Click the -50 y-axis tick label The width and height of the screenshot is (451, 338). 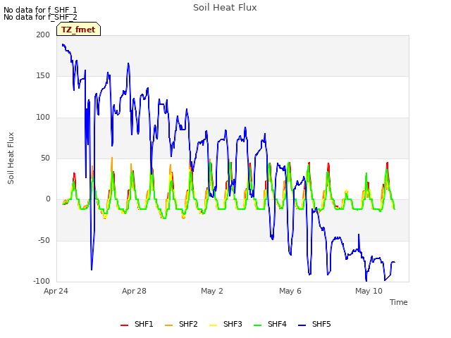pos(44,240)
